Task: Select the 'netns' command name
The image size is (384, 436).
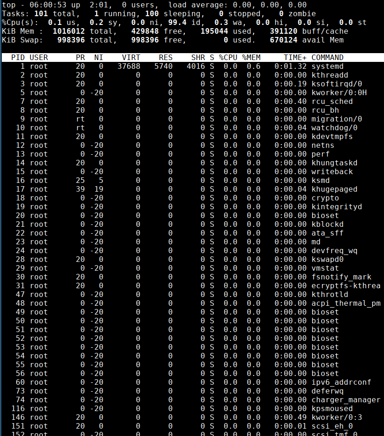Action: (323, 145)
